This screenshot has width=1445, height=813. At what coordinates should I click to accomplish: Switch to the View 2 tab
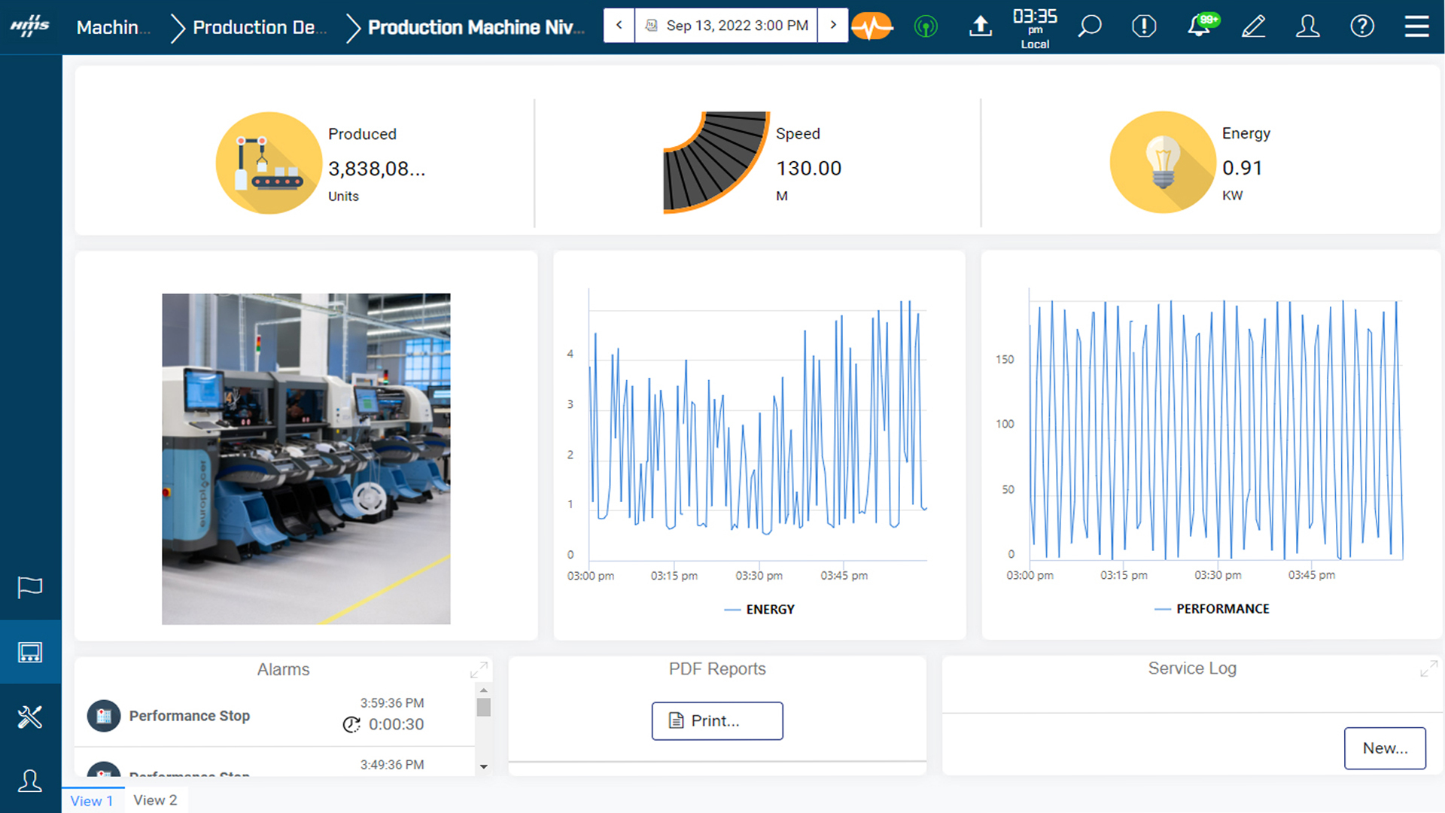click(155, 800)
